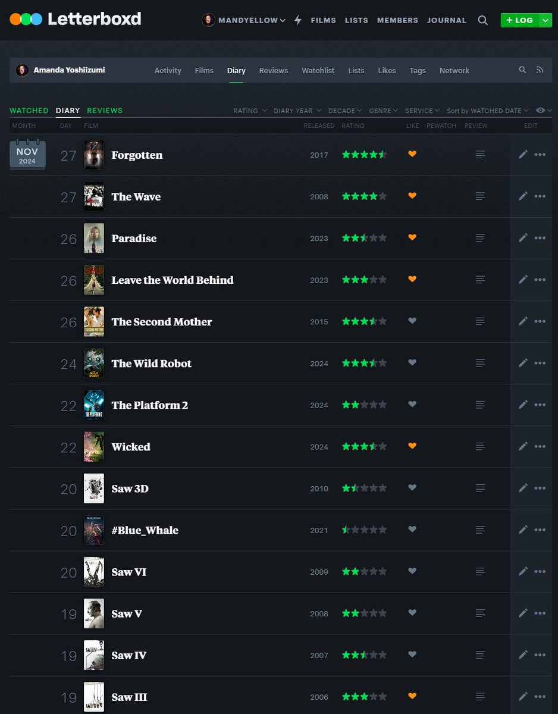Open the Likes profile tab

[x=387, y=70]
